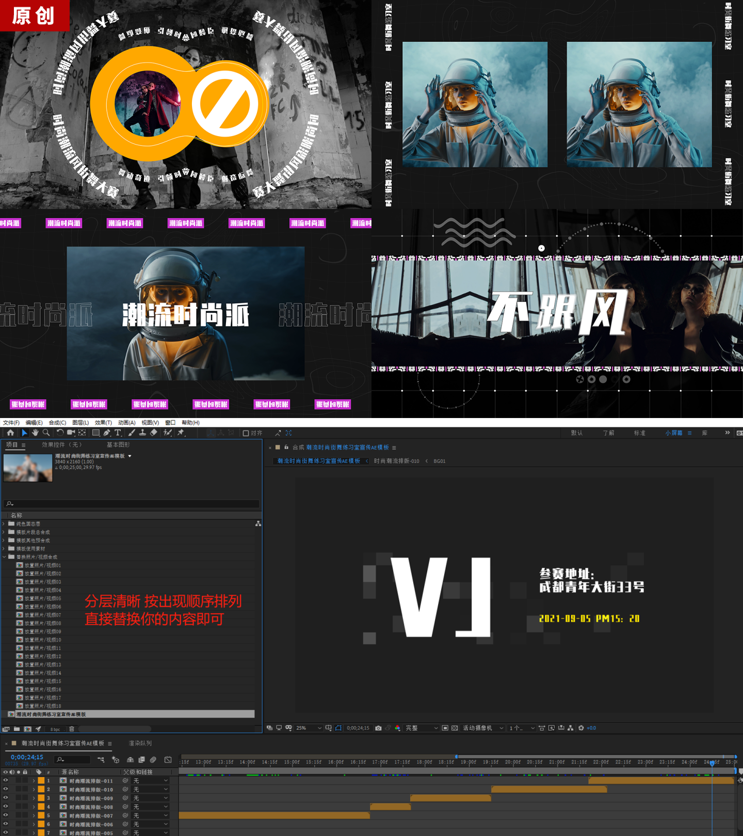Select the Zoom magnifier tool

(x=46, y=433)
